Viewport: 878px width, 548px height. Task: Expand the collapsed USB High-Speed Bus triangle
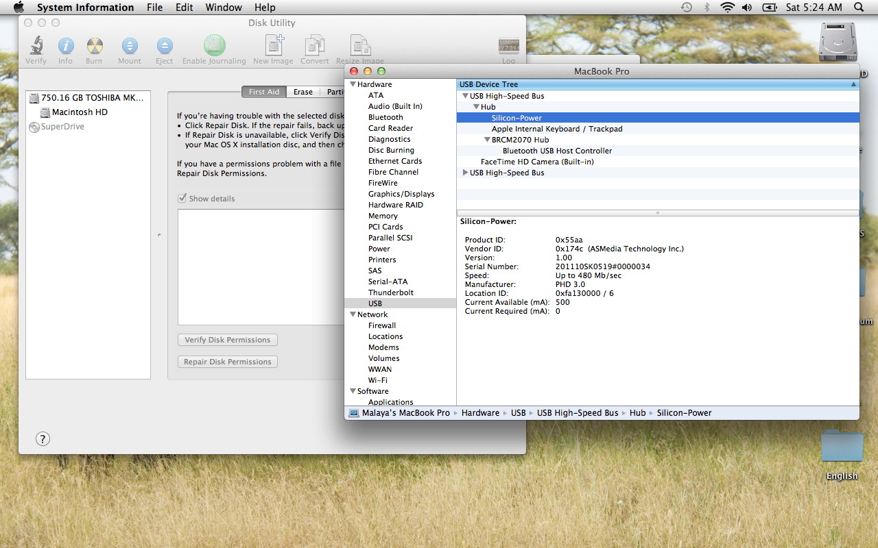(465, 173)
